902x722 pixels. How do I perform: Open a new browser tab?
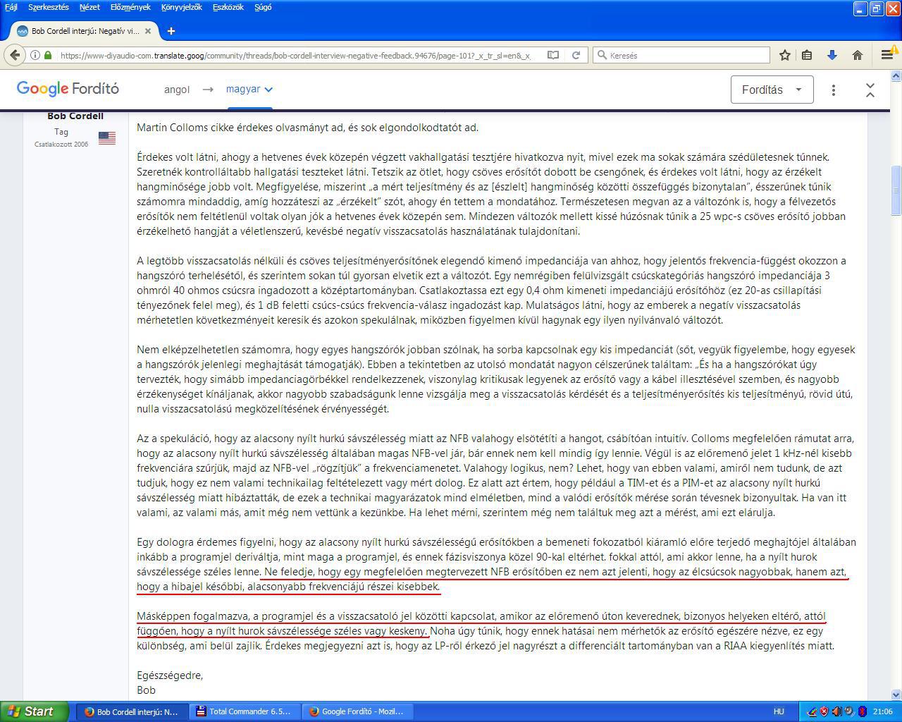click(x=171, y=31)
